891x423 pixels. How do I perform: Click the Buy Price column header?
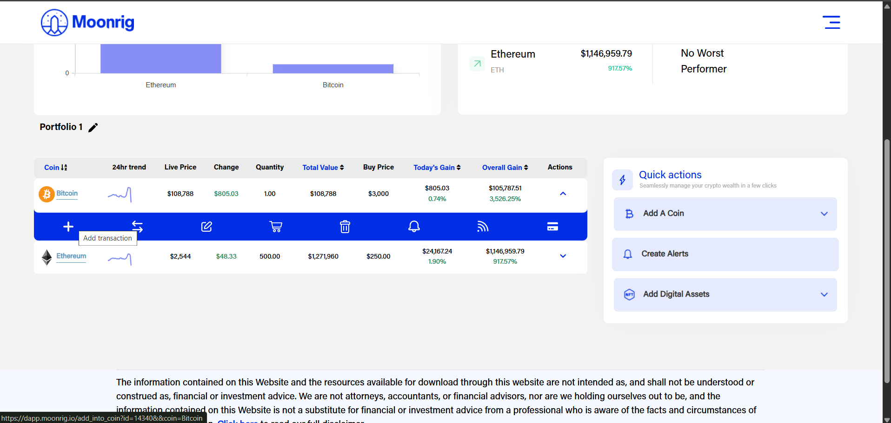379,167
